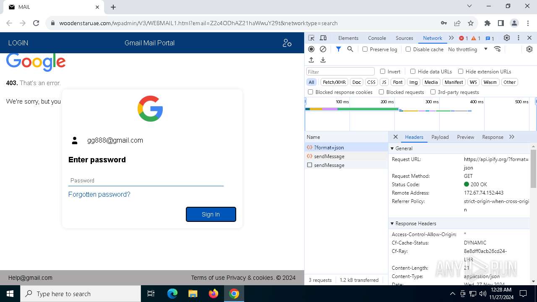Collapse the Response Headers section

392,224
